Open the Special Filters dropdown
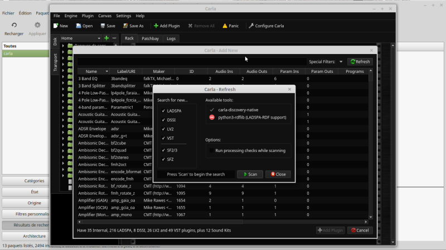 (341, 62)
